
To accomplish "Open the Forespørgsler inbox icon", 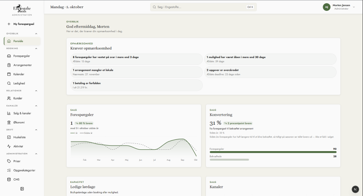I will (x=9, y=56).
